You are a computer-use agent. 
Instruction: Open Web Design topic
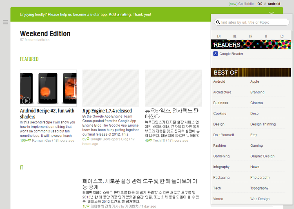260,199
